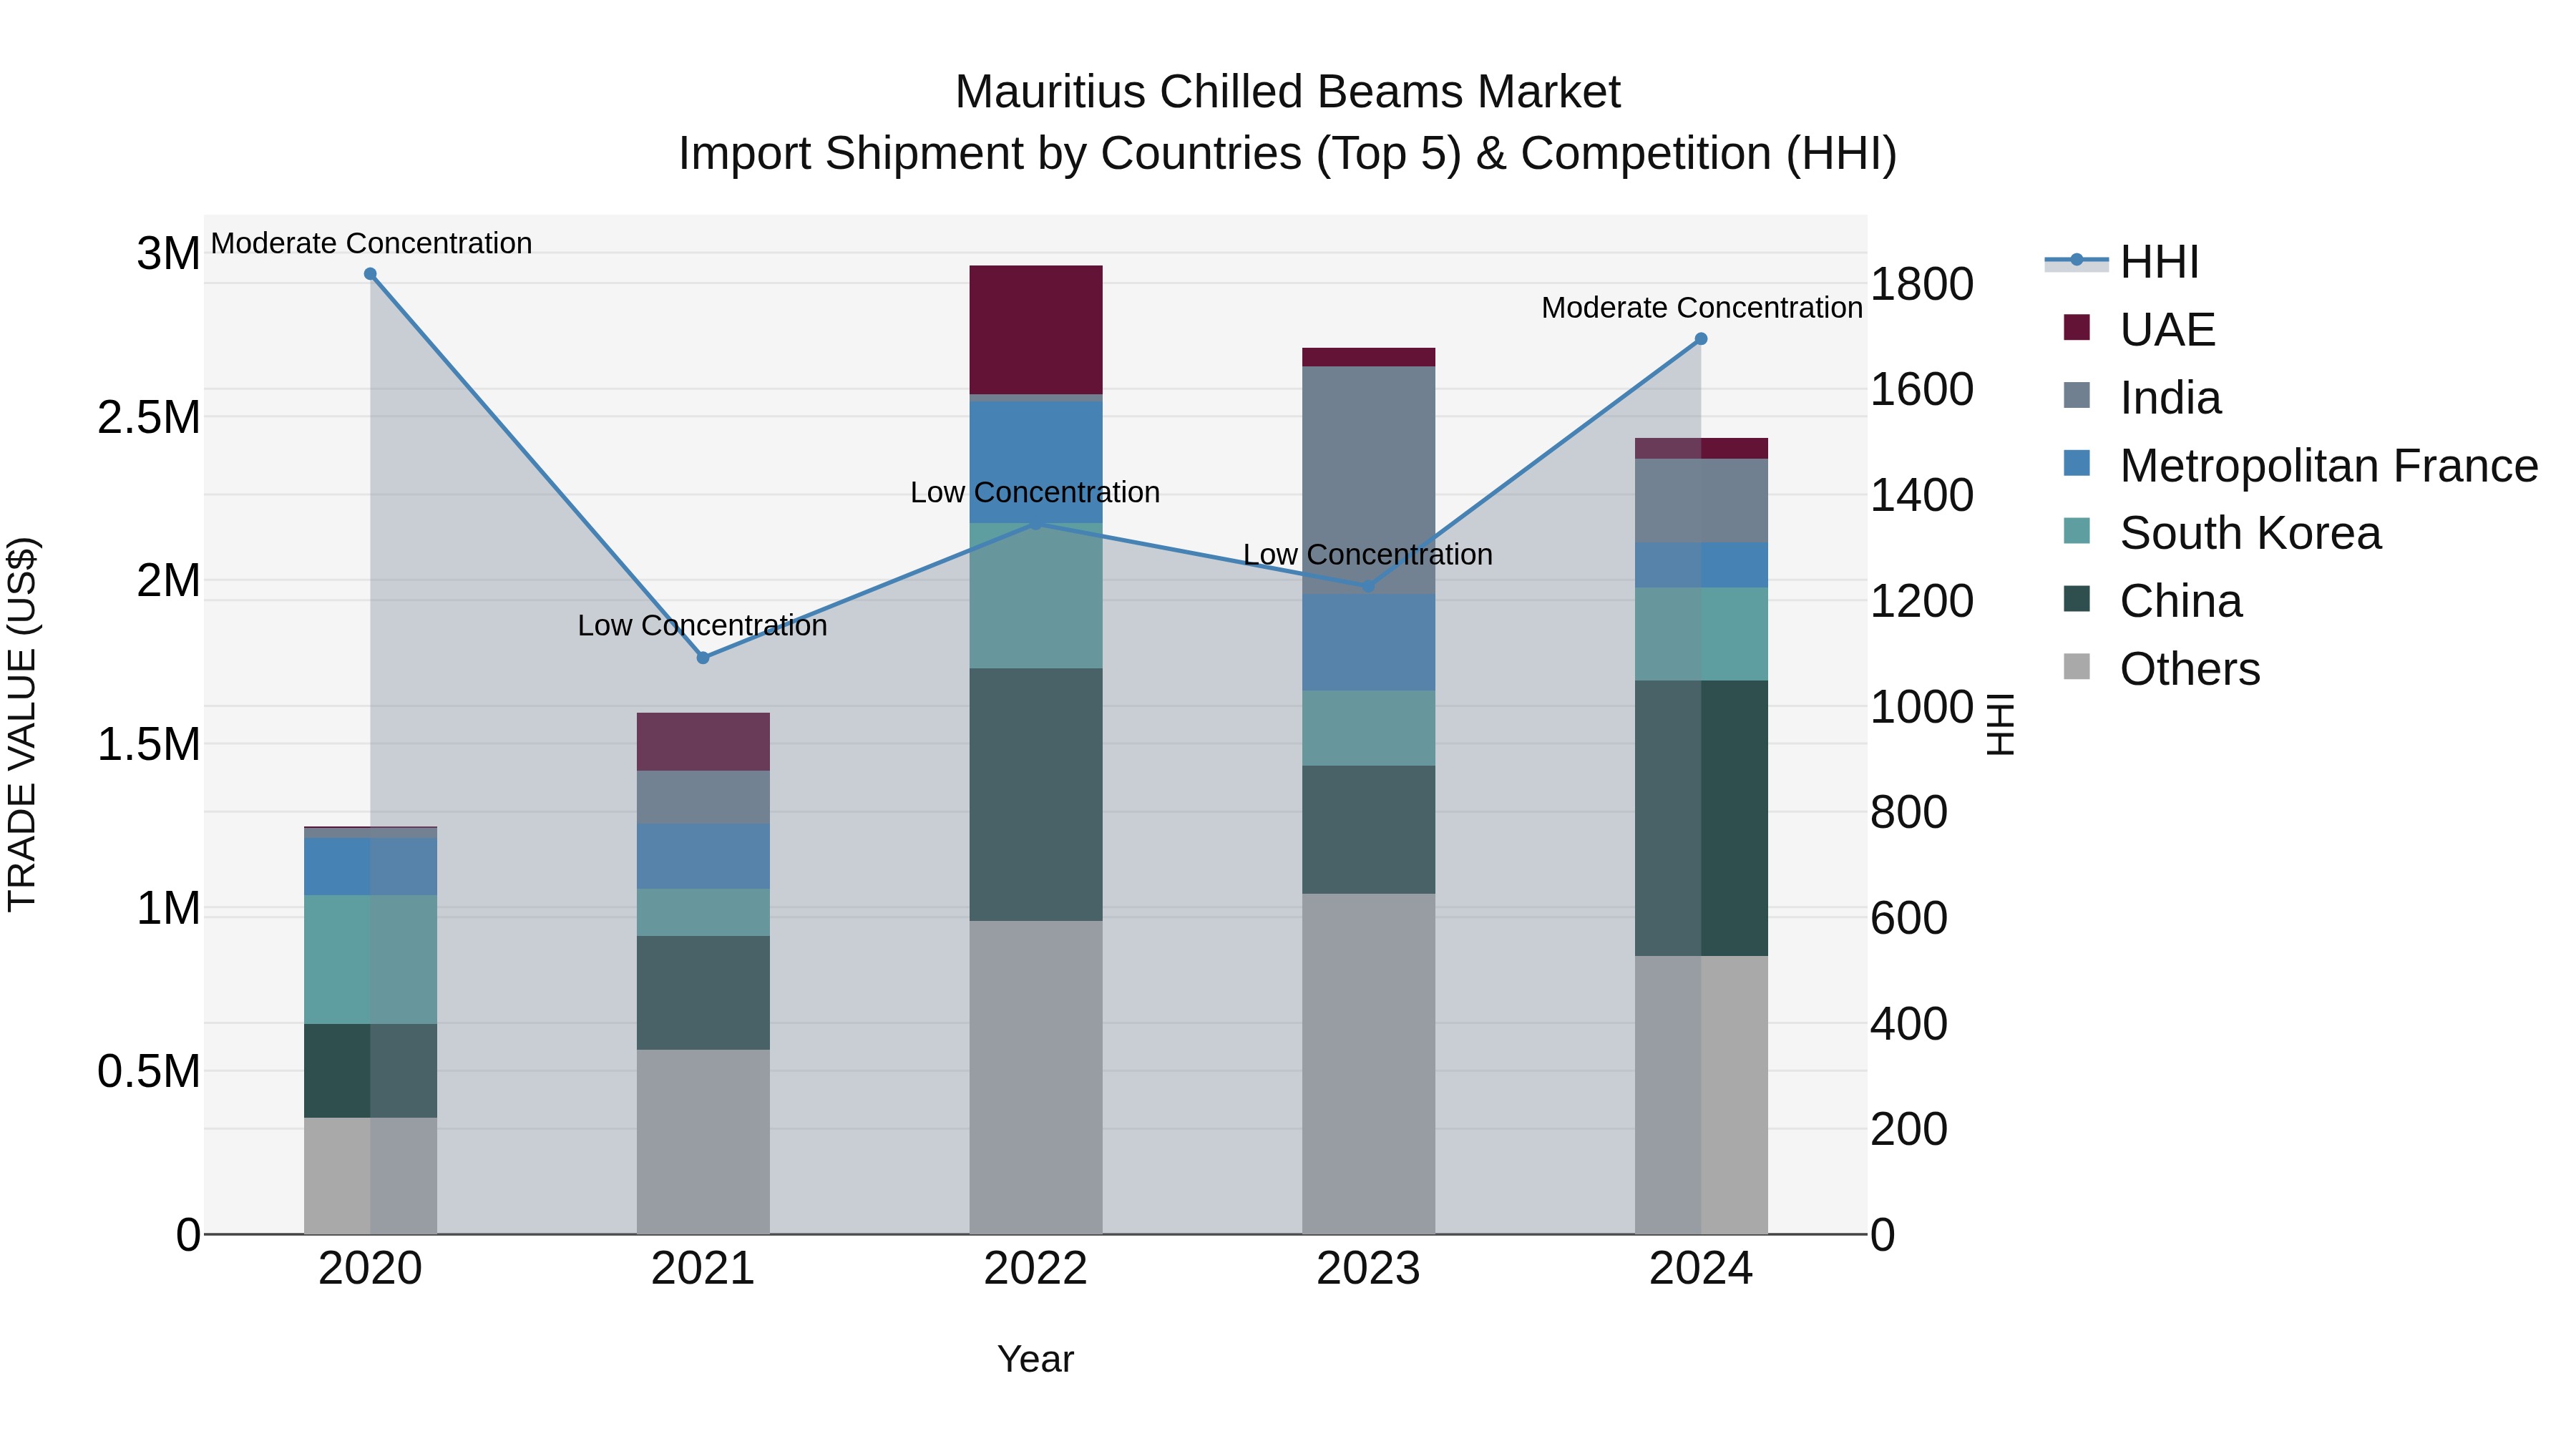Image resolution: width=2576 pixels, height=1449 pixels.
Task: Click the 'Moderate Concentration' label above 2020
Action: (371, 243)
